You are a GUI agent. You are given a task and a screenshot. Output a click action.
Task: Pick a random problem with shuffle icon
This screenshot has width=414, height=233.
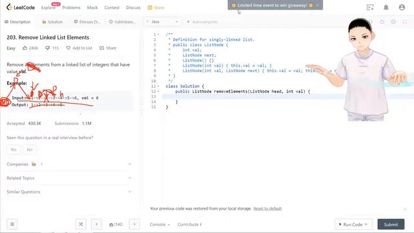click(x=81, y=225)
